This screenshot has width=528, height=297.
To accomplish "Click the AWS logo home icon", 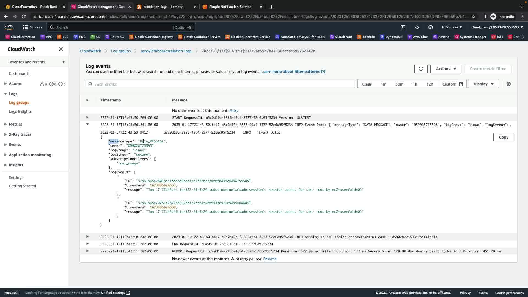I will pyautogui.click(x=9, y=27).
